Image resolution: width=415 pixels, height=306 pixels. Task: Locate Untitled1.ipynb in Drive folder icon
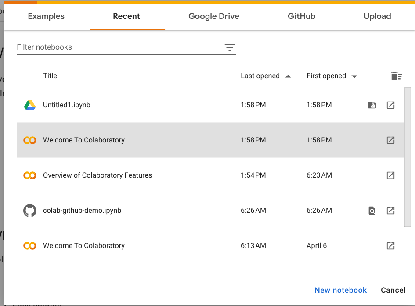tap(372, 105)
